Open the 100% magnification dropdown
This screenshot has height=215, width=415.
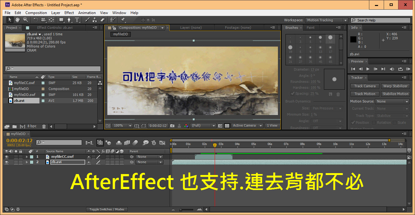(122, 126)
